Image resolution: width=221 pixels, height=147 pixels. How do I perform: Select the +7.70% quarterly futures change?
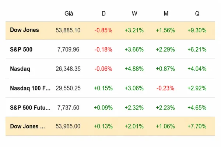tap(197, 126)
